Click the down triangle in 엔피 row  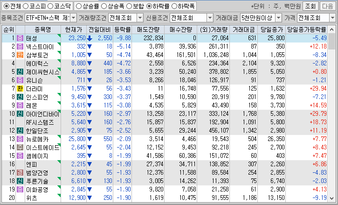tap(90, 164)
